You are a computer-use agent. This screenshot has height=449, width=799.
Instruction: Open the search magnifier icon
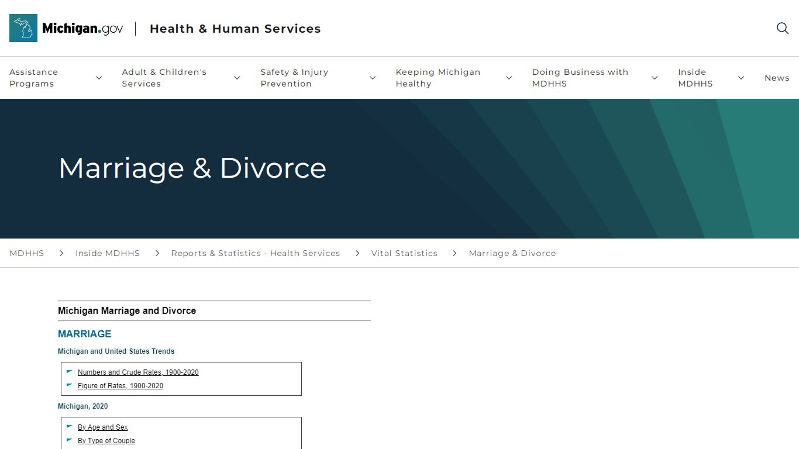pyautogui.click(x=783, y=28)
